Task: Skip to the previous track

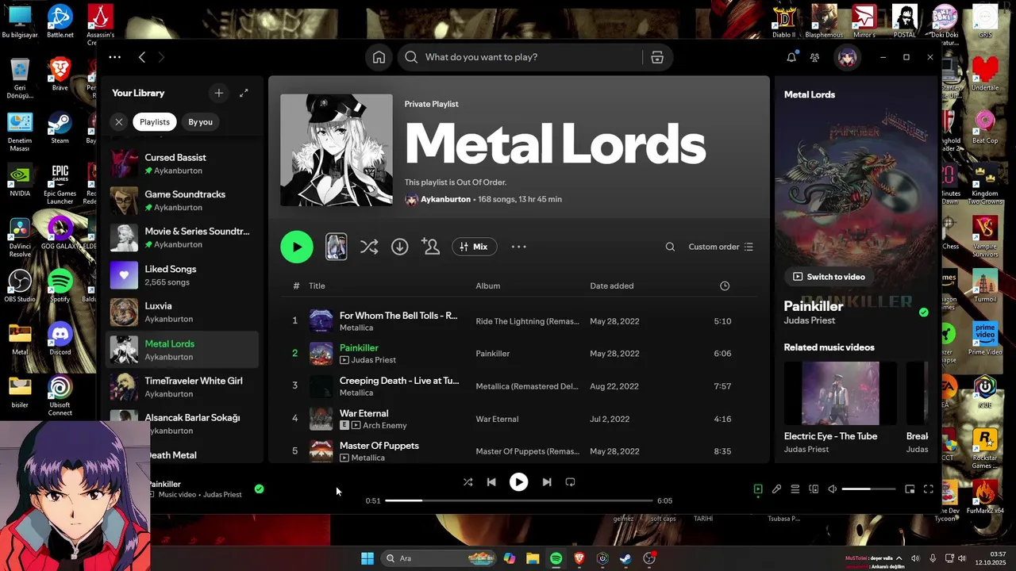Action: tap(491, 482)
